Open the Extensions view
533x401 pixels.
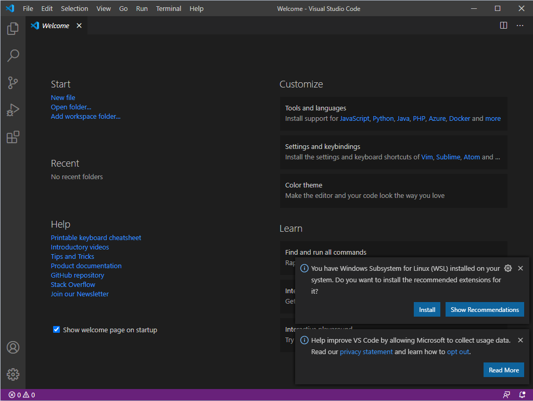pos(12,137)
